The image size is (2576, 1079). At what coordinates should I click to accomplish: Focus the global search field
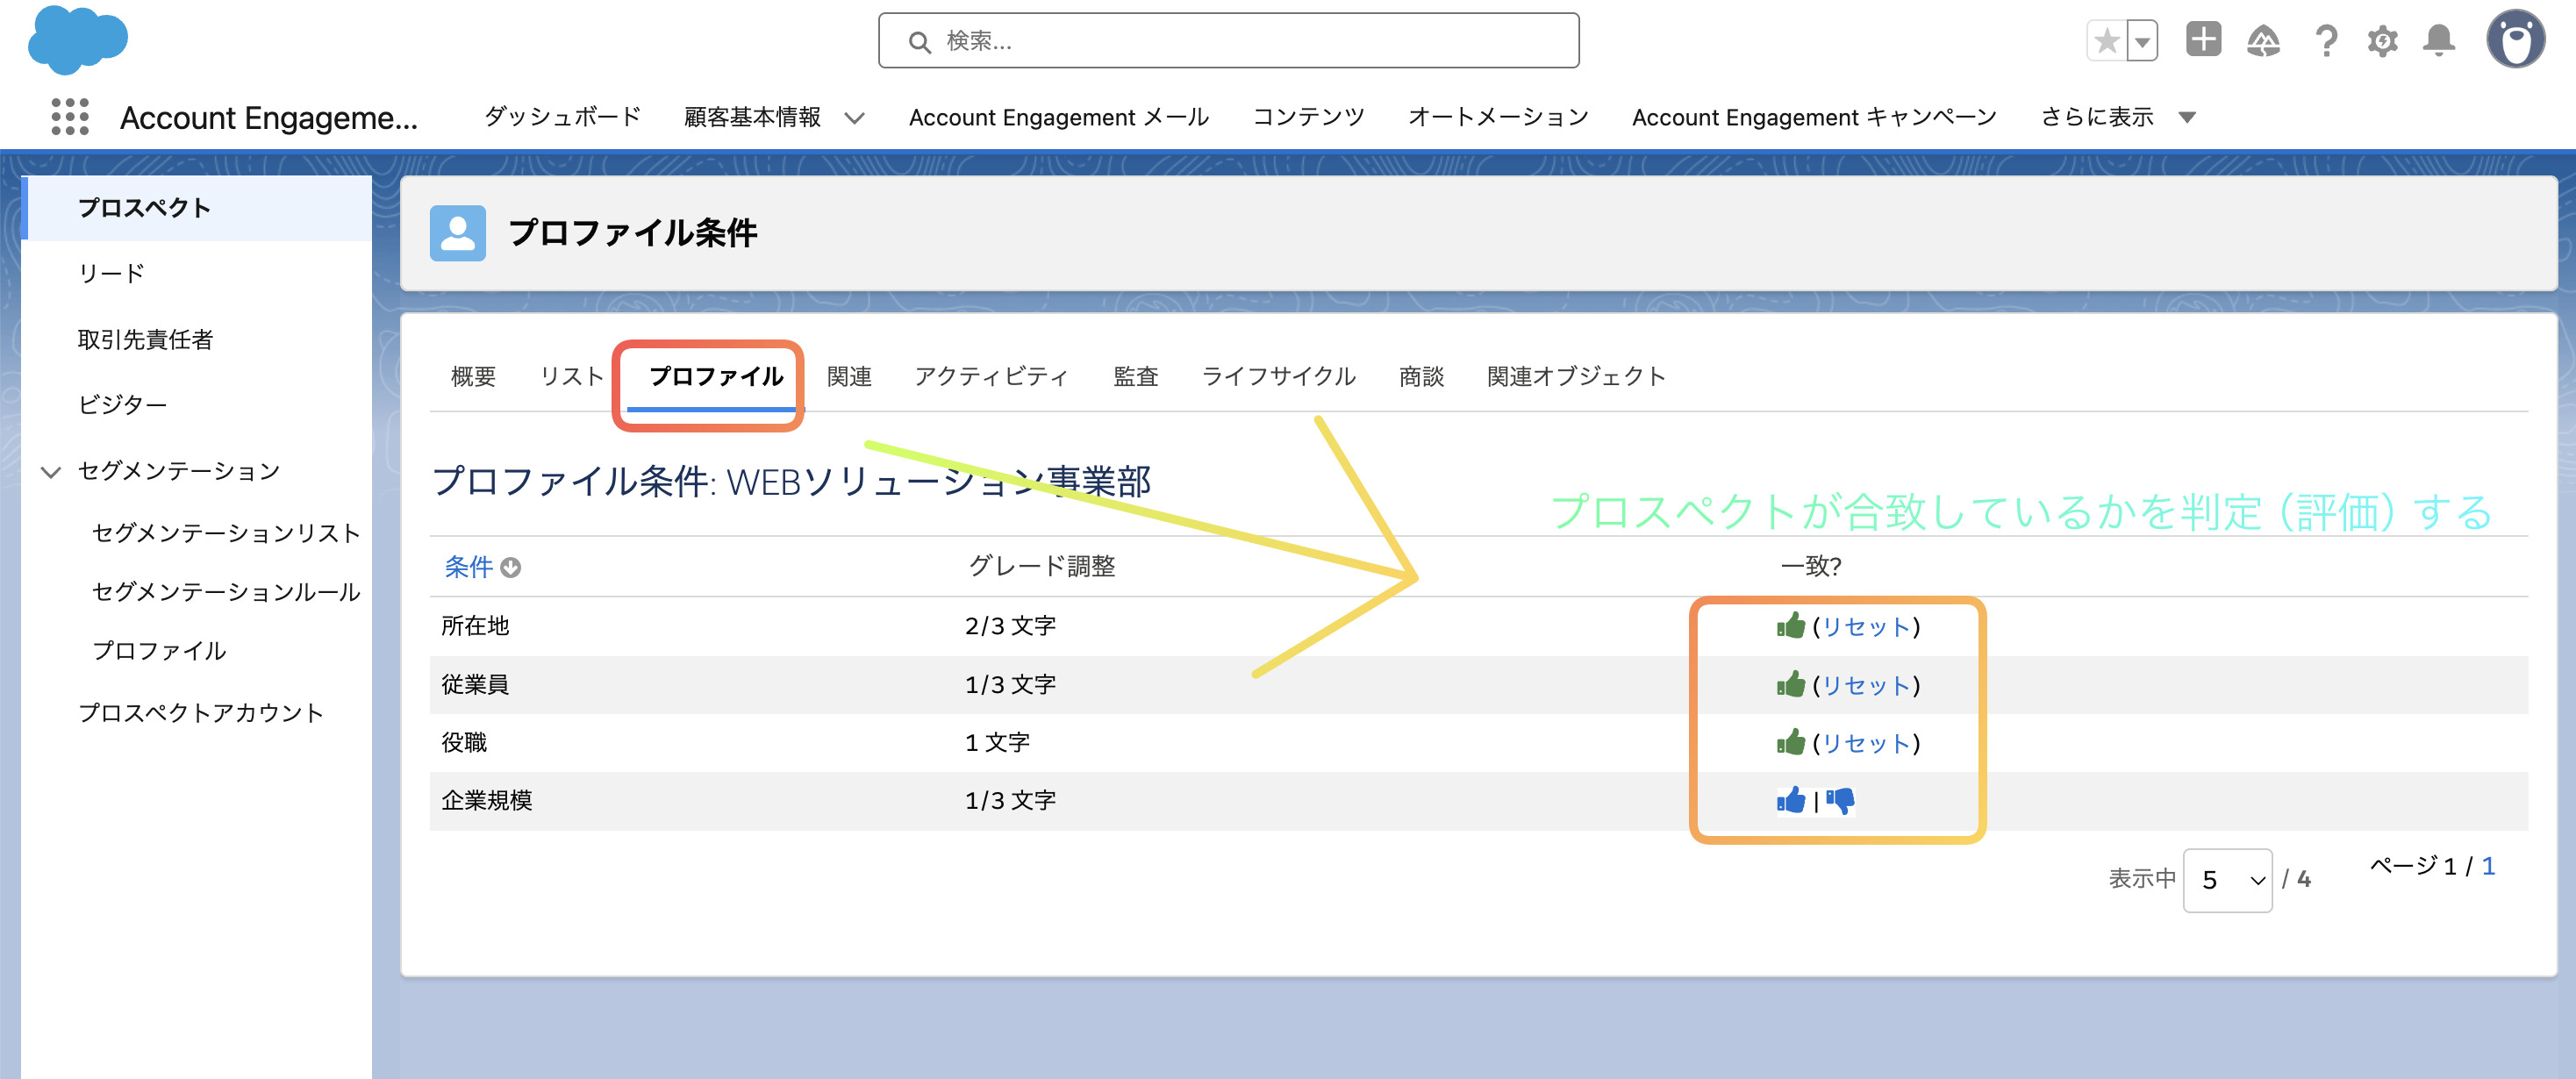coord(1228,41)
